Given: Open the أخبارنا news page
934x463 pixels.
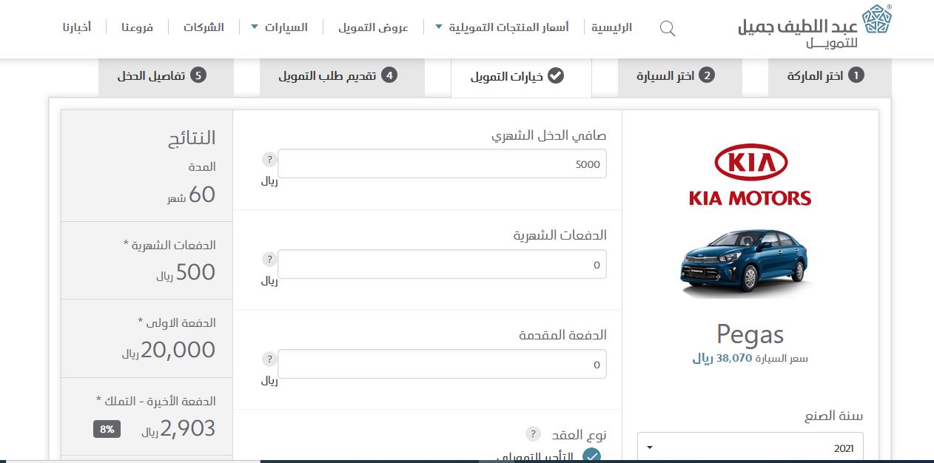Looking at the screenshot, I should 77,27.
